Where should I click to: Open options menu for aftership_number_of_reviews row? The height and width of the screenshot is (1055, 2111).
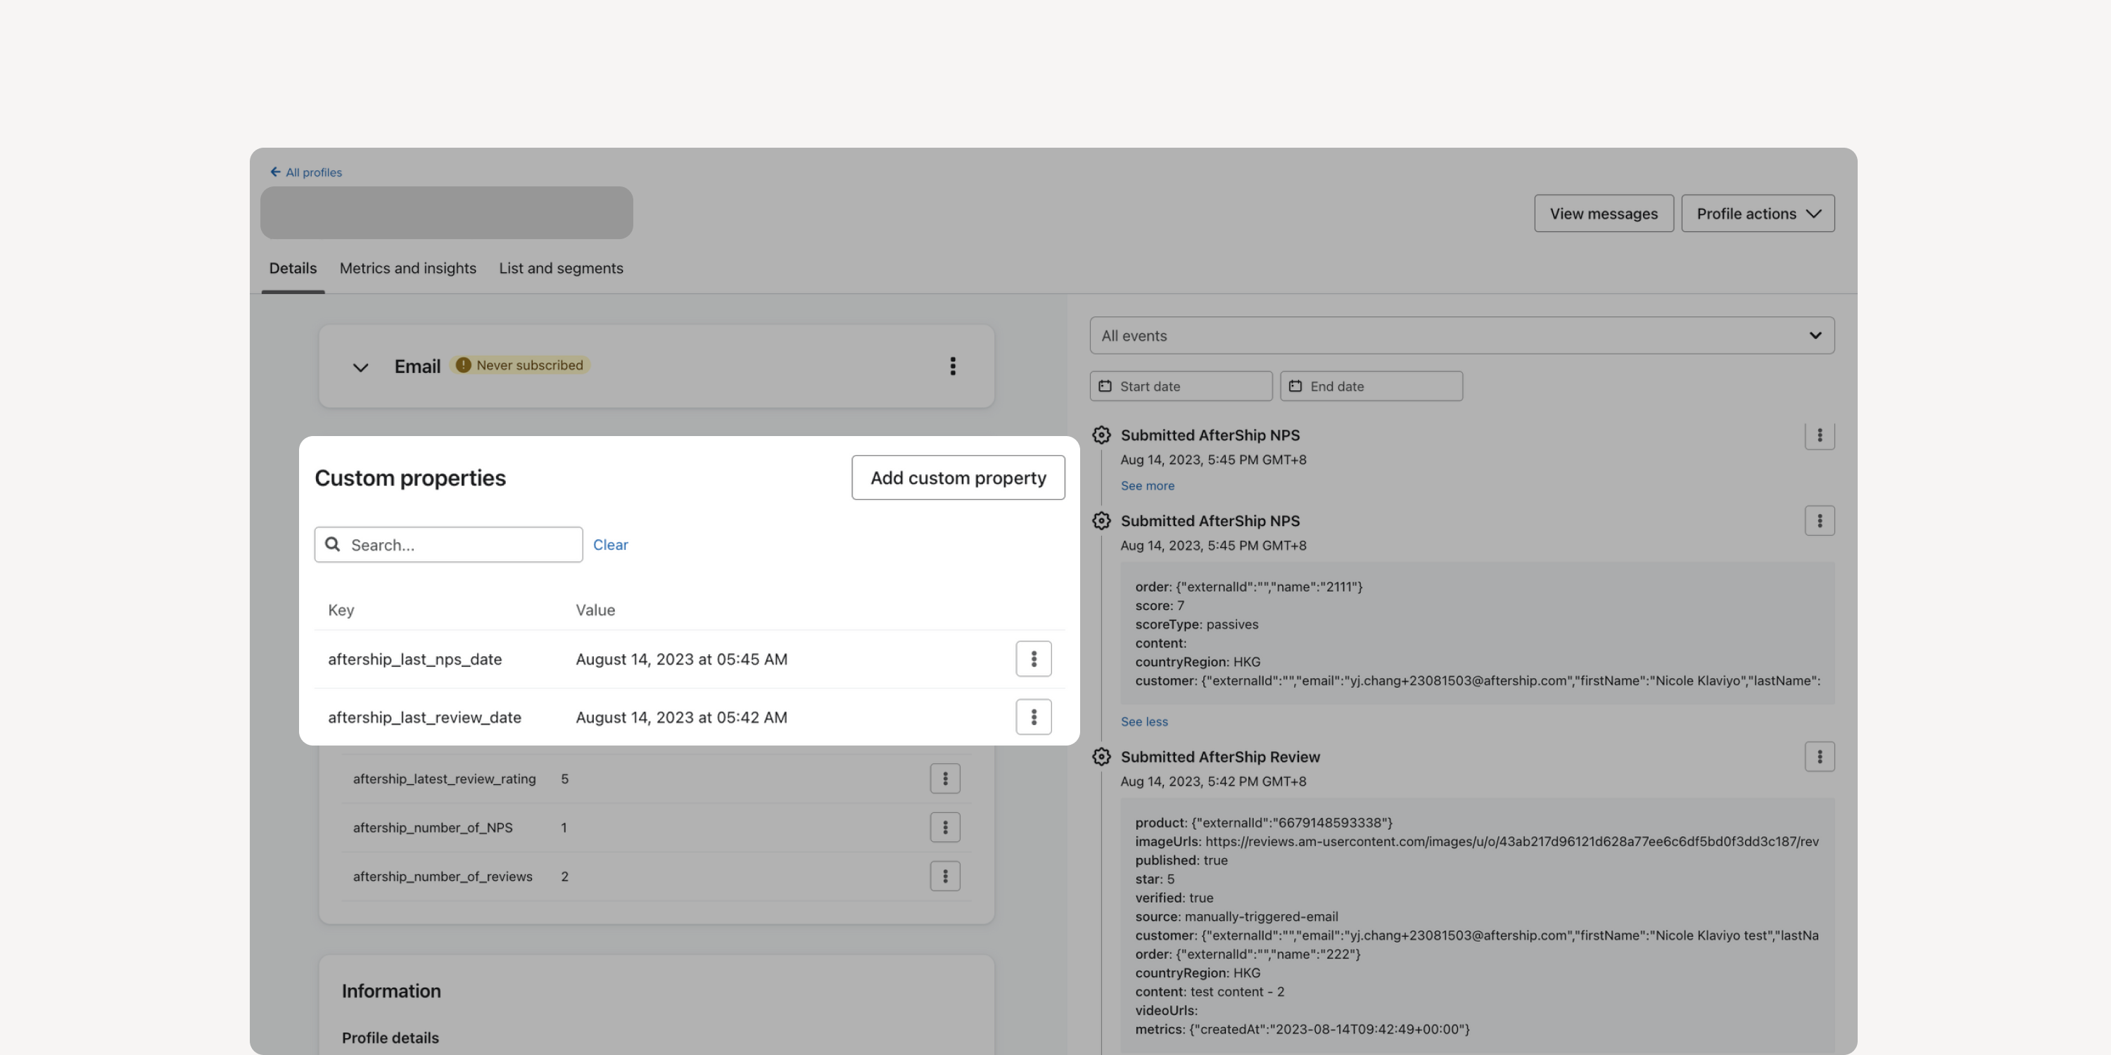945,876
